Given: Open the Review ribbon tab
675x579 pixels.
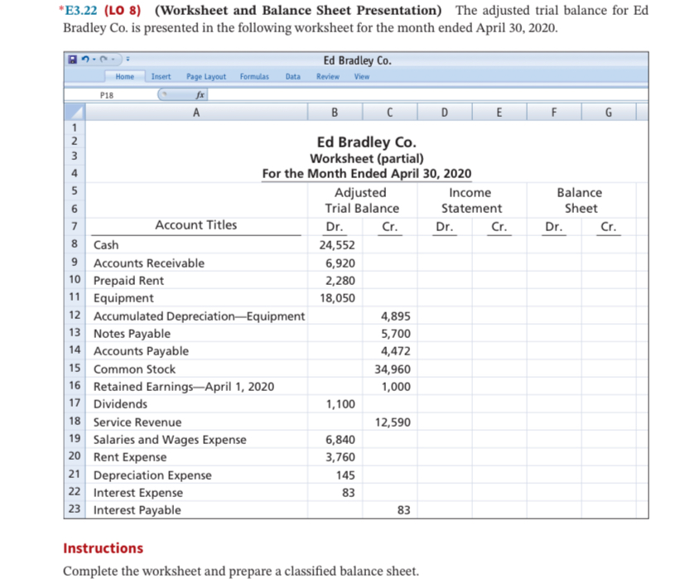Looking at the screenshot, I should [x=326, y=76].
